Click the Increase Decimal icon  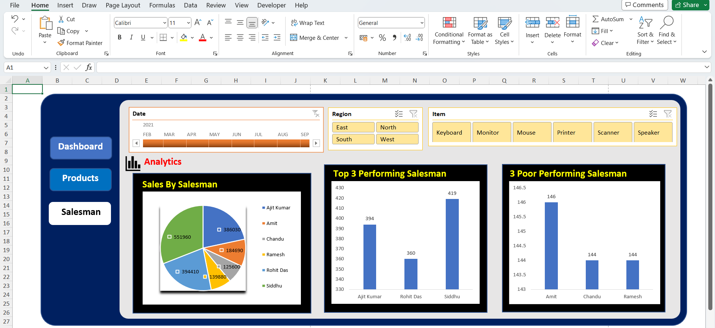click(407, 38)
